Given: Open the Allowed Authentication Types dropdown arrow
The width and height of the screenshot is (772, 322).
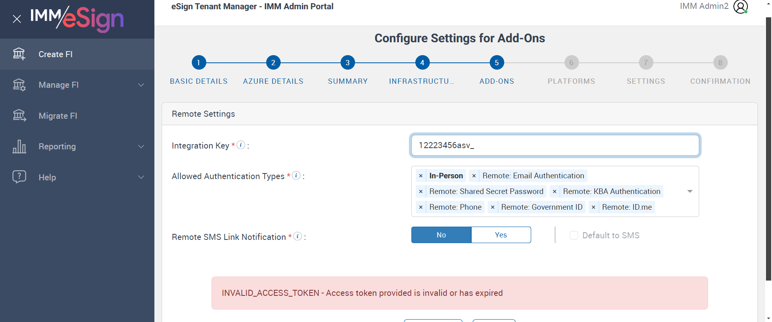Looking at the screenshot, I should point(690,192).
